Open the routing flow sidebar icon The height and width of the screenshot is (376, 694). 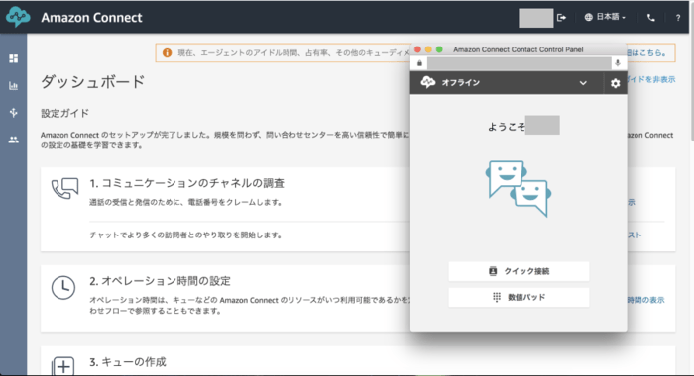coord(13,113)
